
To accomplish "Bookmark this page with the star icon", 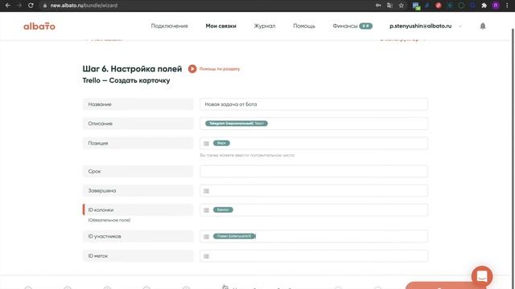I will tap(401, 6).
